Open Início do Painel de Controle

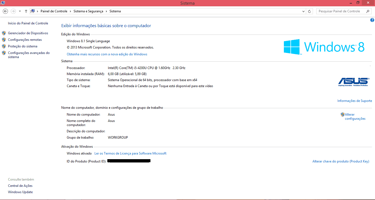click(28, 23)
